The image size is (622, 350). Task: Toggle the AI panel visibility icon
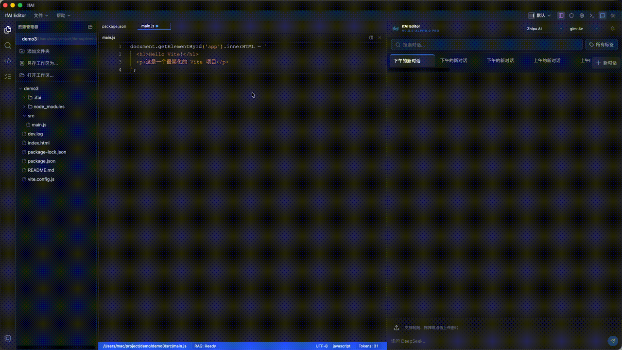click(x=603, y=15)
